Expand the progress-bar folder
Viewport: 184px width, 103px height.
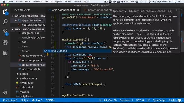pos(20,33)
